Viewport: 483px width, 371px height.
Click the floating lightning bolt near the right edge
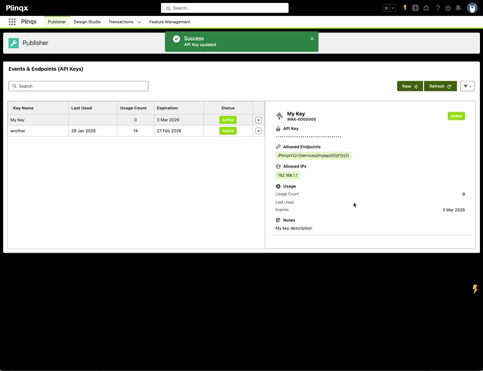click(x=475, y=289)
